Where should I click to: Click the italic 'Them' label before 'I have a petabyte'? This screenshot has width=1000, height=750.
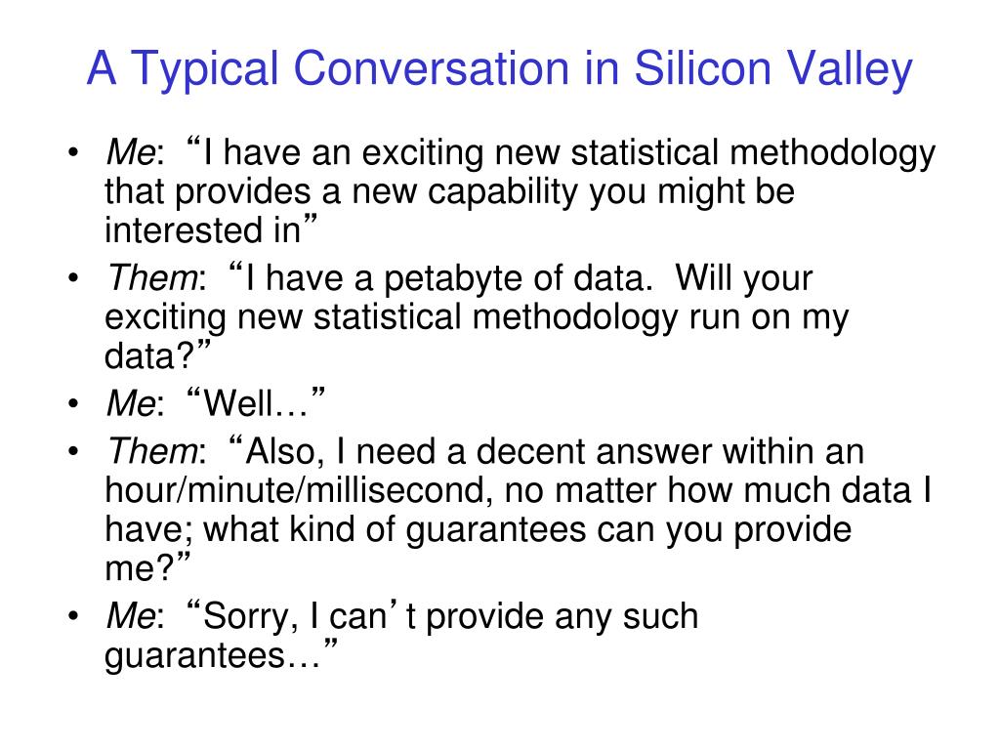coord(152,278)
